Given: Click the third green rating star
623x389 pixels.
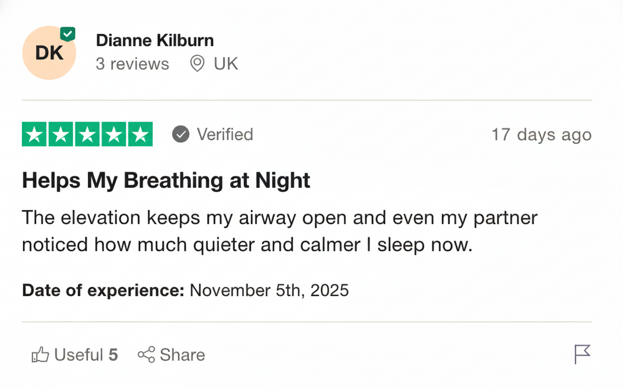Looking at the screenshot, I should pos(87,134).
